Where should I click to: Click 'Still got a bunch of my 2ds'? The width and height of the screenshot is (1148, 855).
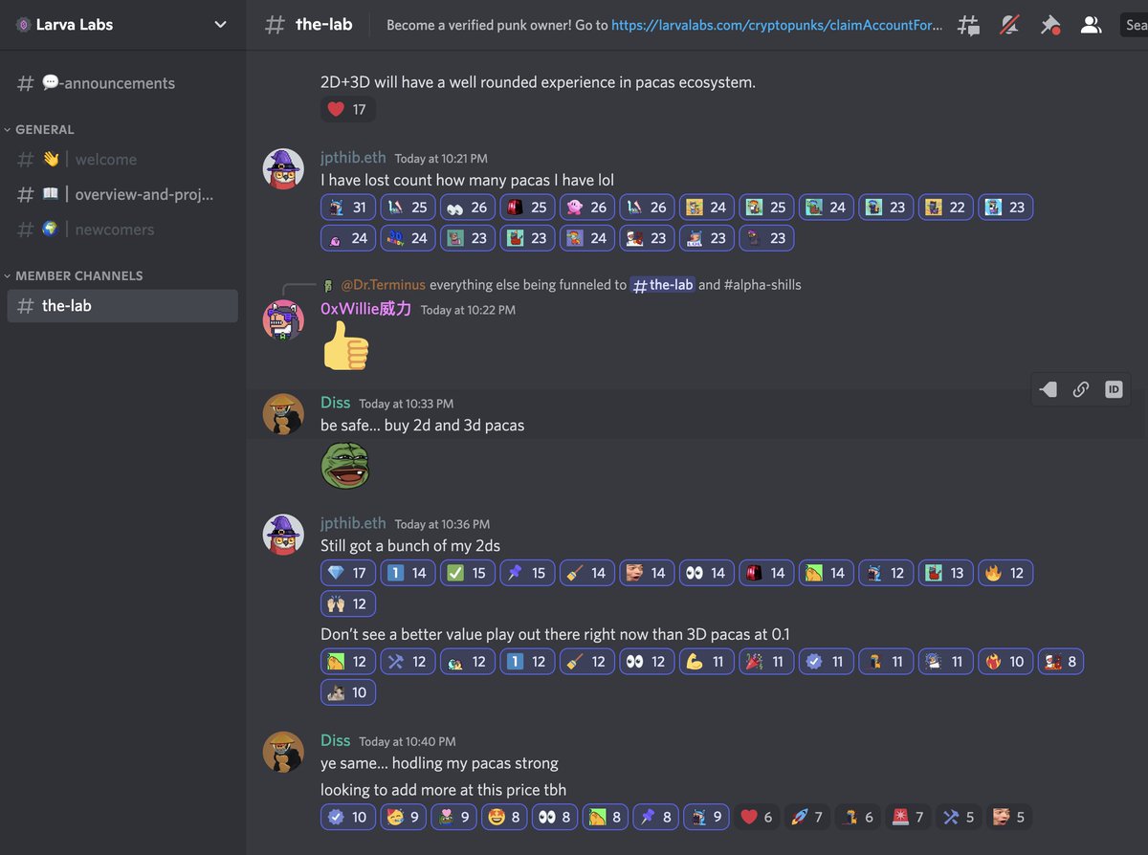click(410, 546)
